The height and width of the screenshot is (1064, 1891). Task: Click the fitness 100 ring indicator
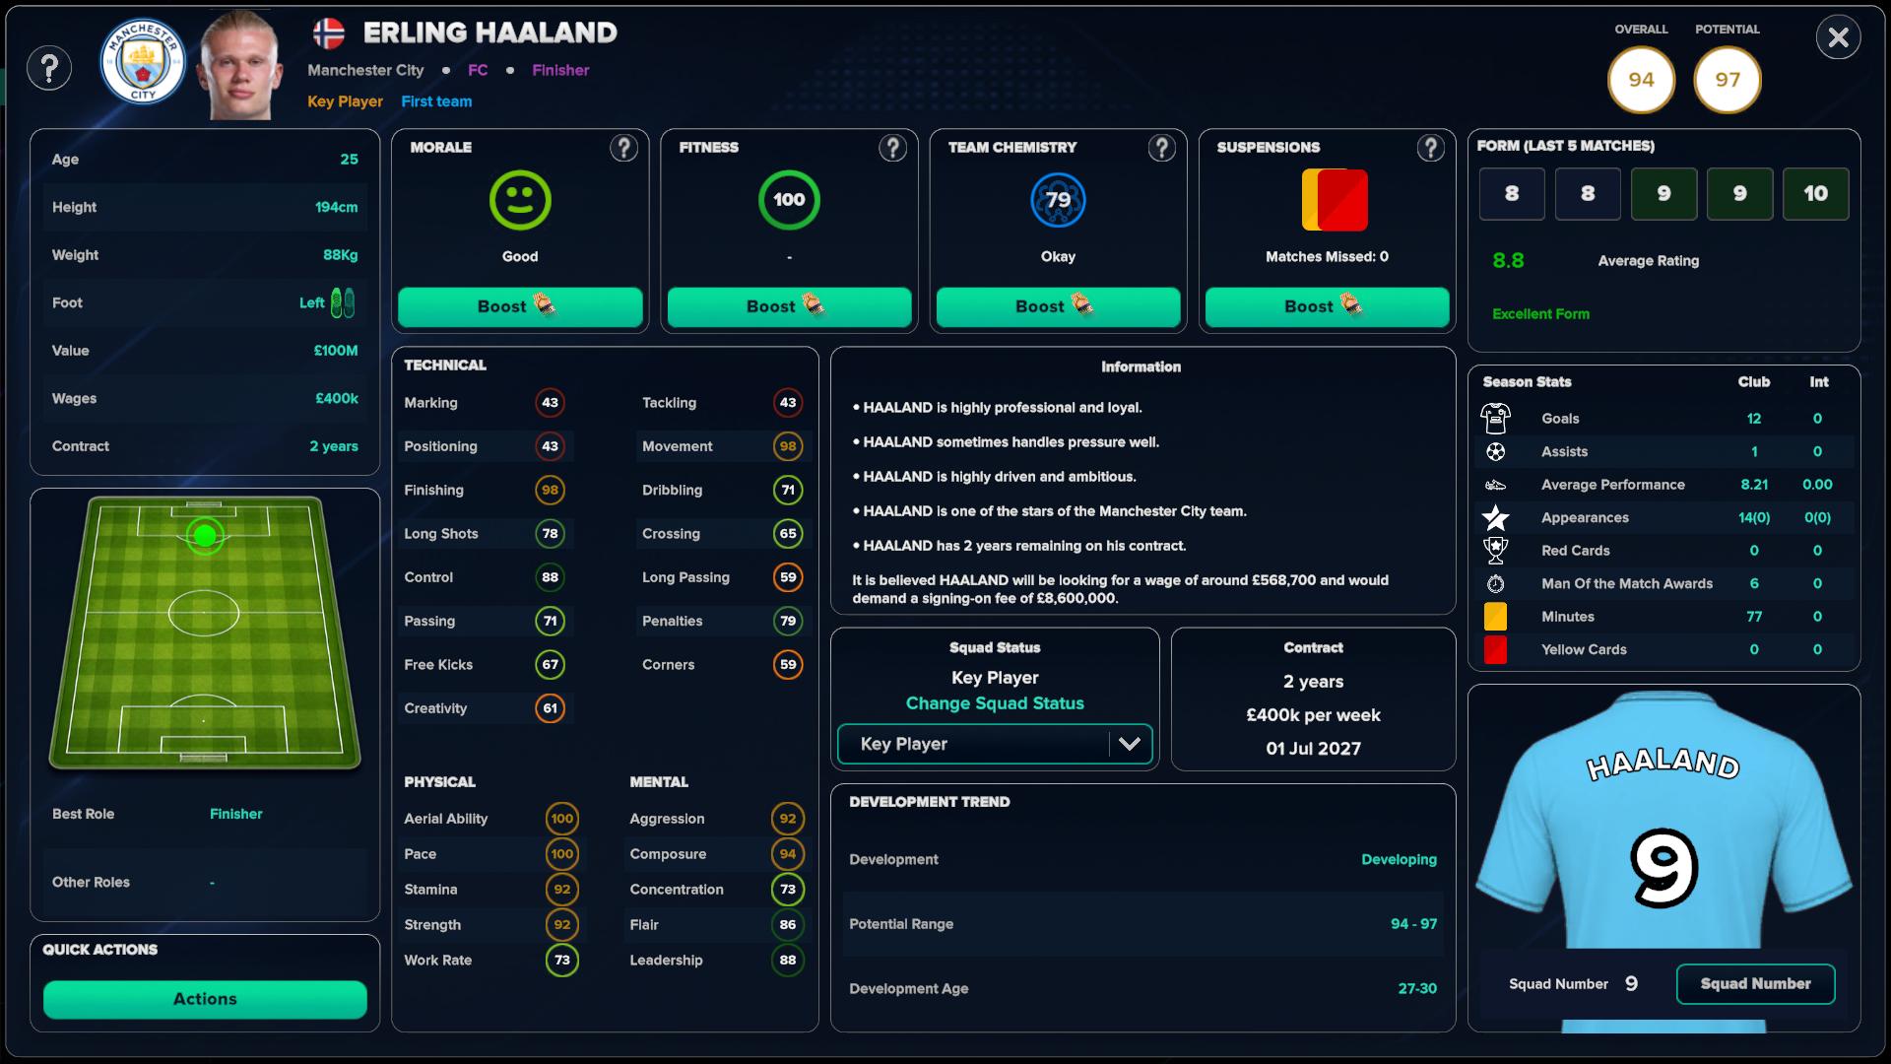[789, 200]
